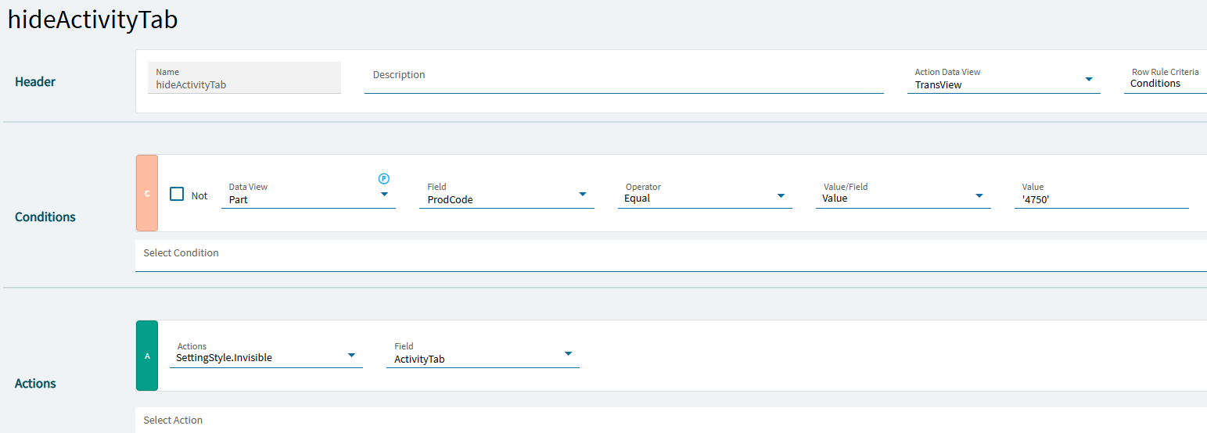The height and width of the screenshot is (433, 1207).
Task: Click the green A action badge
Action: [147, 356]
